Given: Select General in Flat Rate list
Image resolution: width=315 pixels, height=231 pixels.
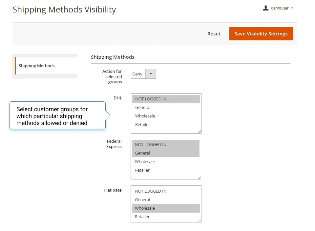Looking at the screenshot, I should click(x=166, y=200).
